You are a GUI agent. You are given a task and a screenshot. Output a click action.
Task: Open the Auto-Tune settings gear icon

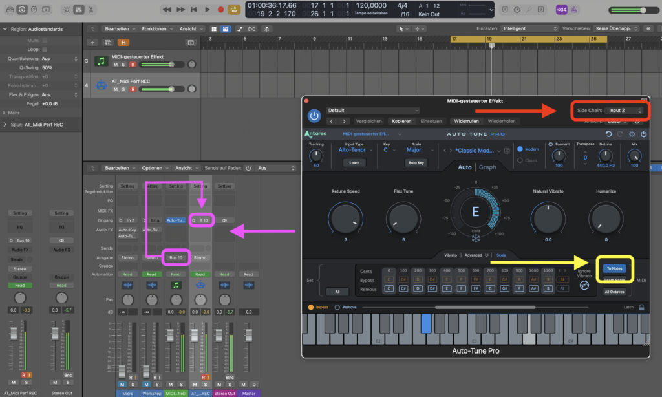point(632,134)
